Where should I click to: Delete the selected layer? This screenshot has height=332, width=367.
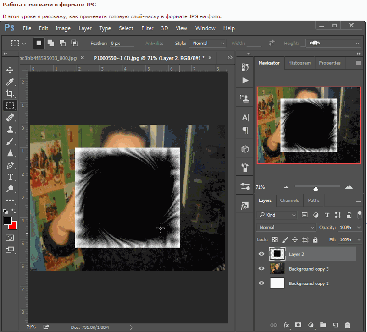pos(348,325)
